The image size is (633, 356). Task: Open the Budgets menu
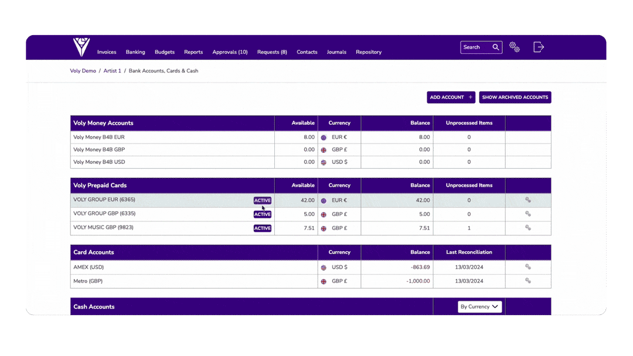click(x=165, y=52)
